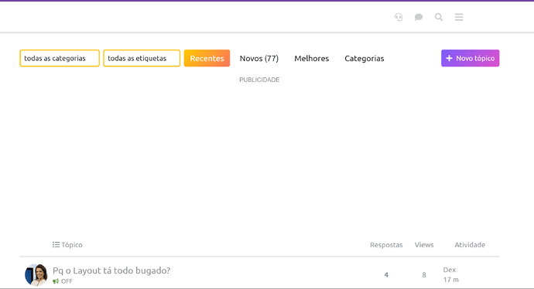Click the Tópico column header

(67, 245)
